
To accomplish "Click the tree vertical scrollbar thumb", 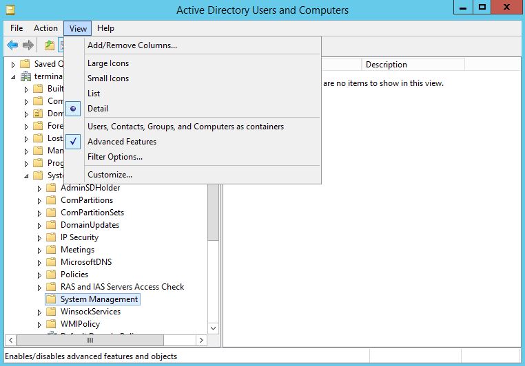I will (213, 213).
